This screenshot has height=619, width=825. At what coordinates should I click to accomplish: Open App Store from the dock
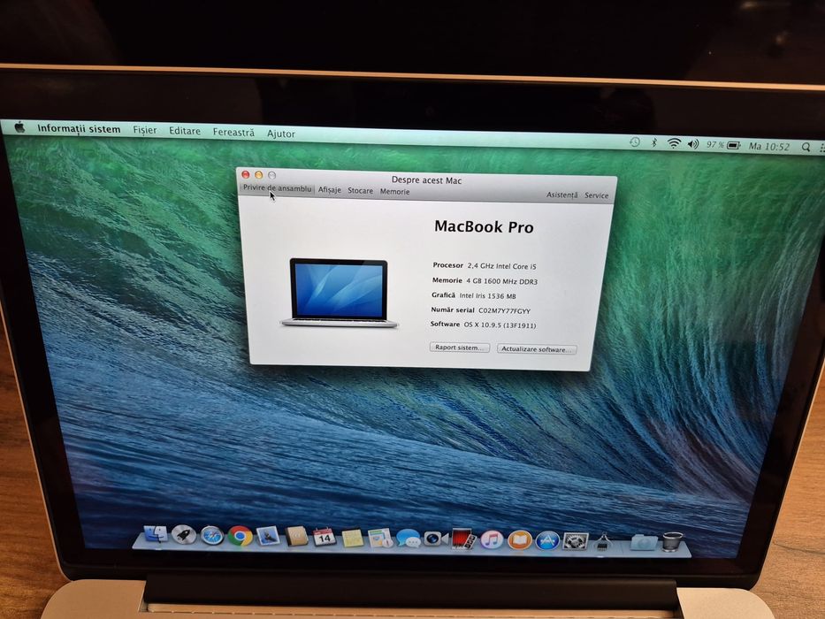point(547,540)
